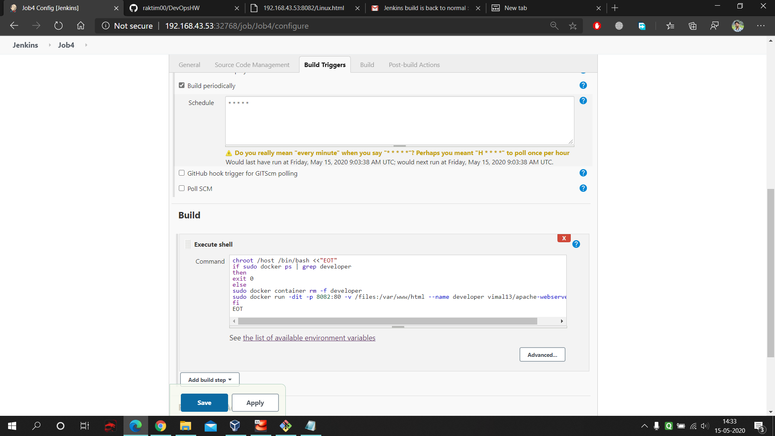
Task: Expand Job4 breadcrumb arrow menu
Action: 86,45
